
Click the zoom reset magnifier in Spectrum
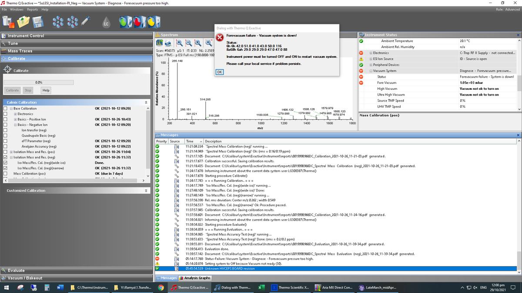click(x=198, y=43)
